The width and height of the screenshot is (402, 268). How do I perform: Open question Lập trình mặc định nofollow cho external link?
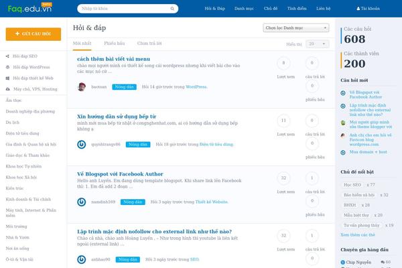coord(154,232)
